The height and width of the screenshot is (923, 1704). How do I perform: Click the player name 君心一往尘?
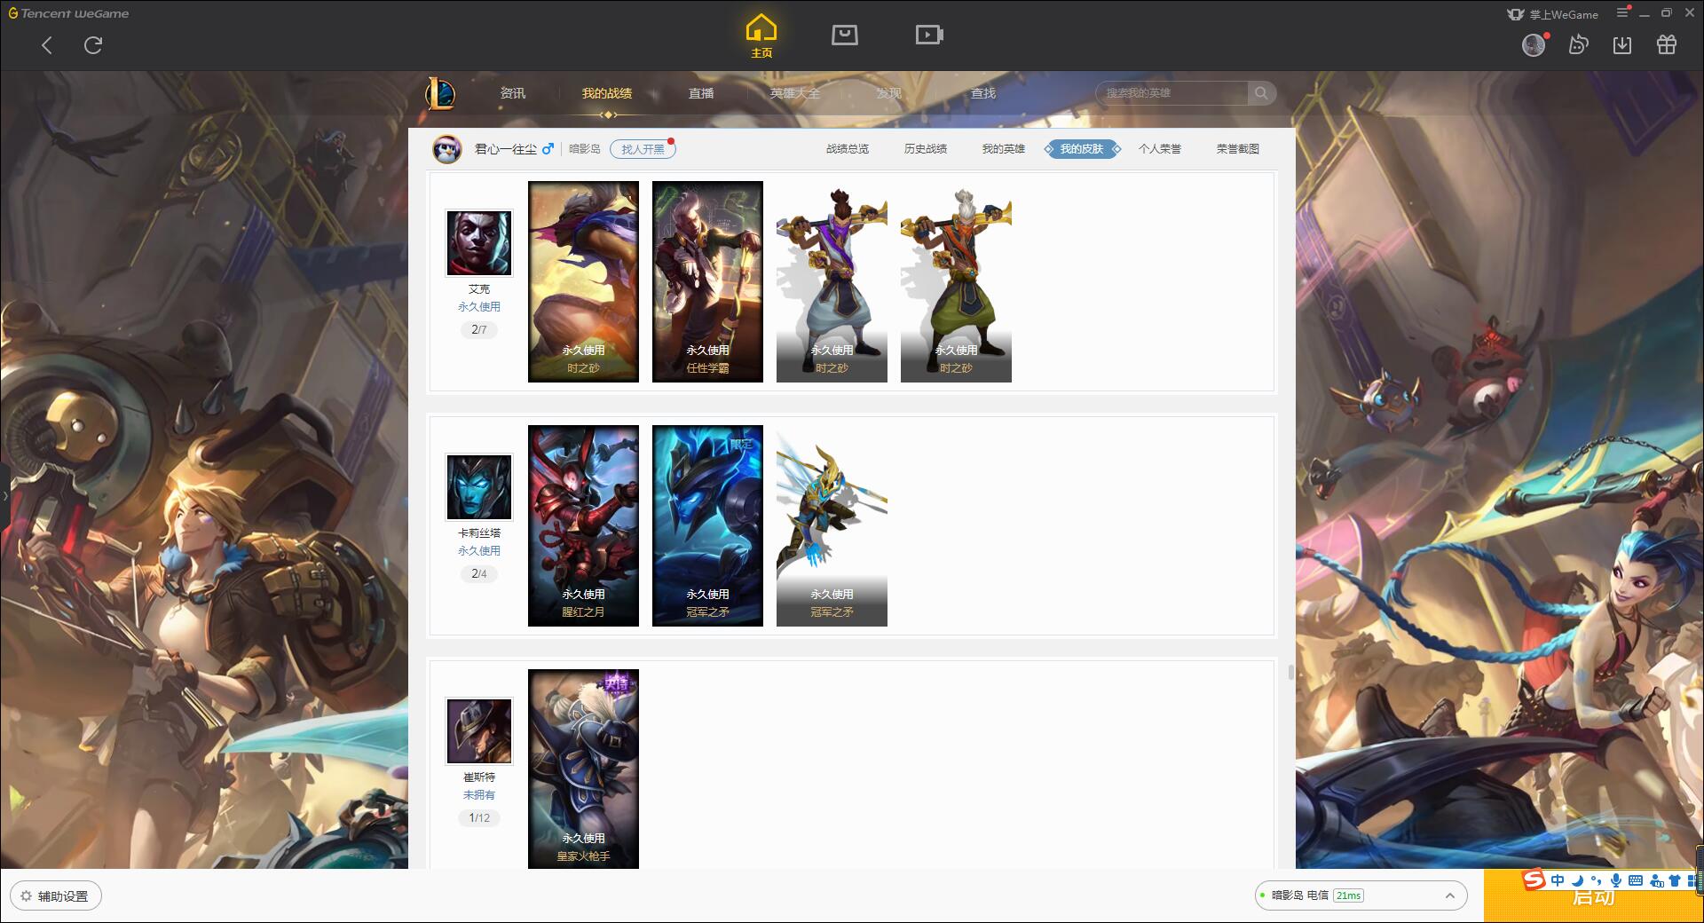tap(506, 149)
